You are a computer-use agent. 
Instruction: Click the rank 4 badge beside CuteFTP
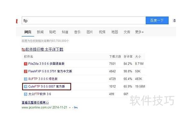[26, 87]
